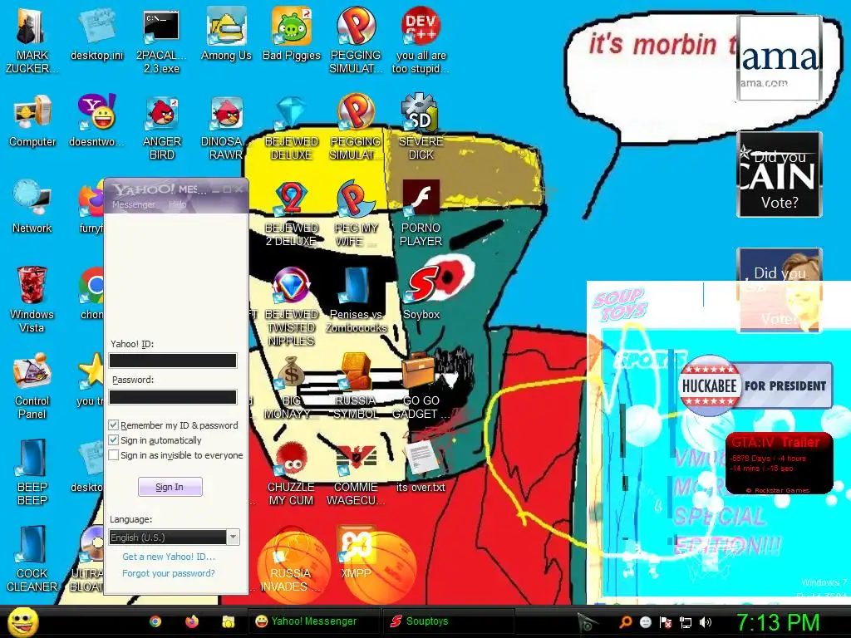Open the Computer desktop icon

[x=32, y=120]
